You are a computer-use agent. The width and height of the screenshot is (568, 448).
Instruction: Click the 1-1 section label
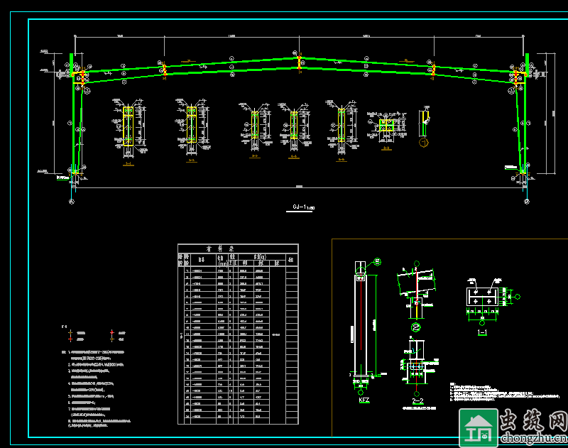[482, 331]
